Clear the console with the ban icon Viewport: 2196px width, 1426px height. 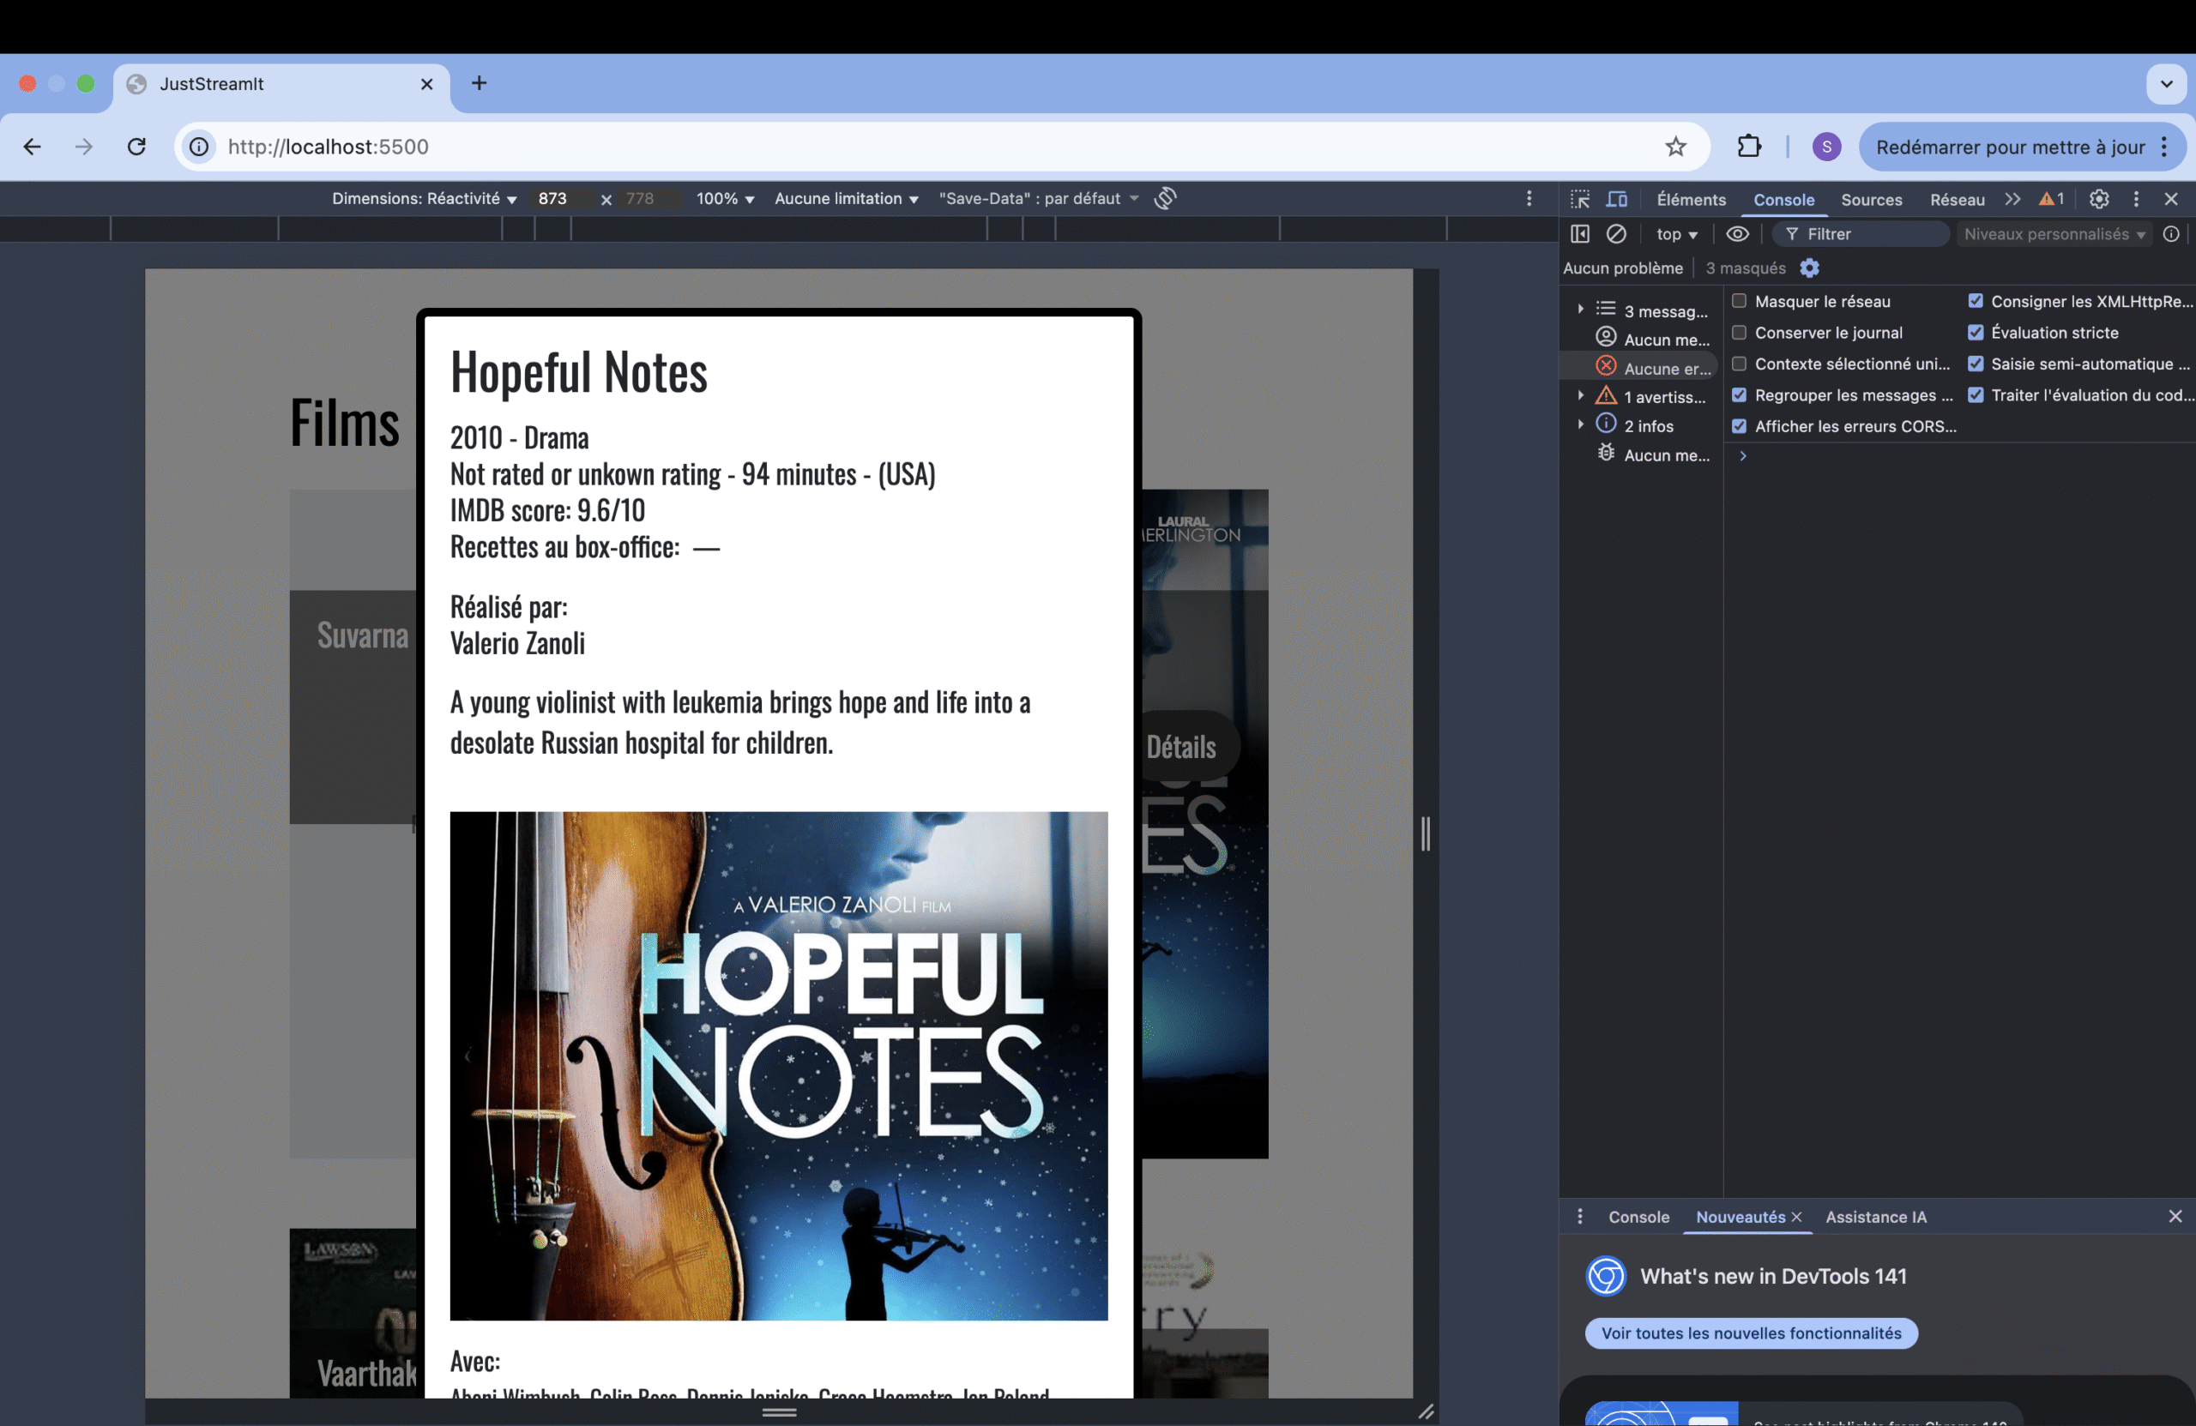(x=1615, y=234)
